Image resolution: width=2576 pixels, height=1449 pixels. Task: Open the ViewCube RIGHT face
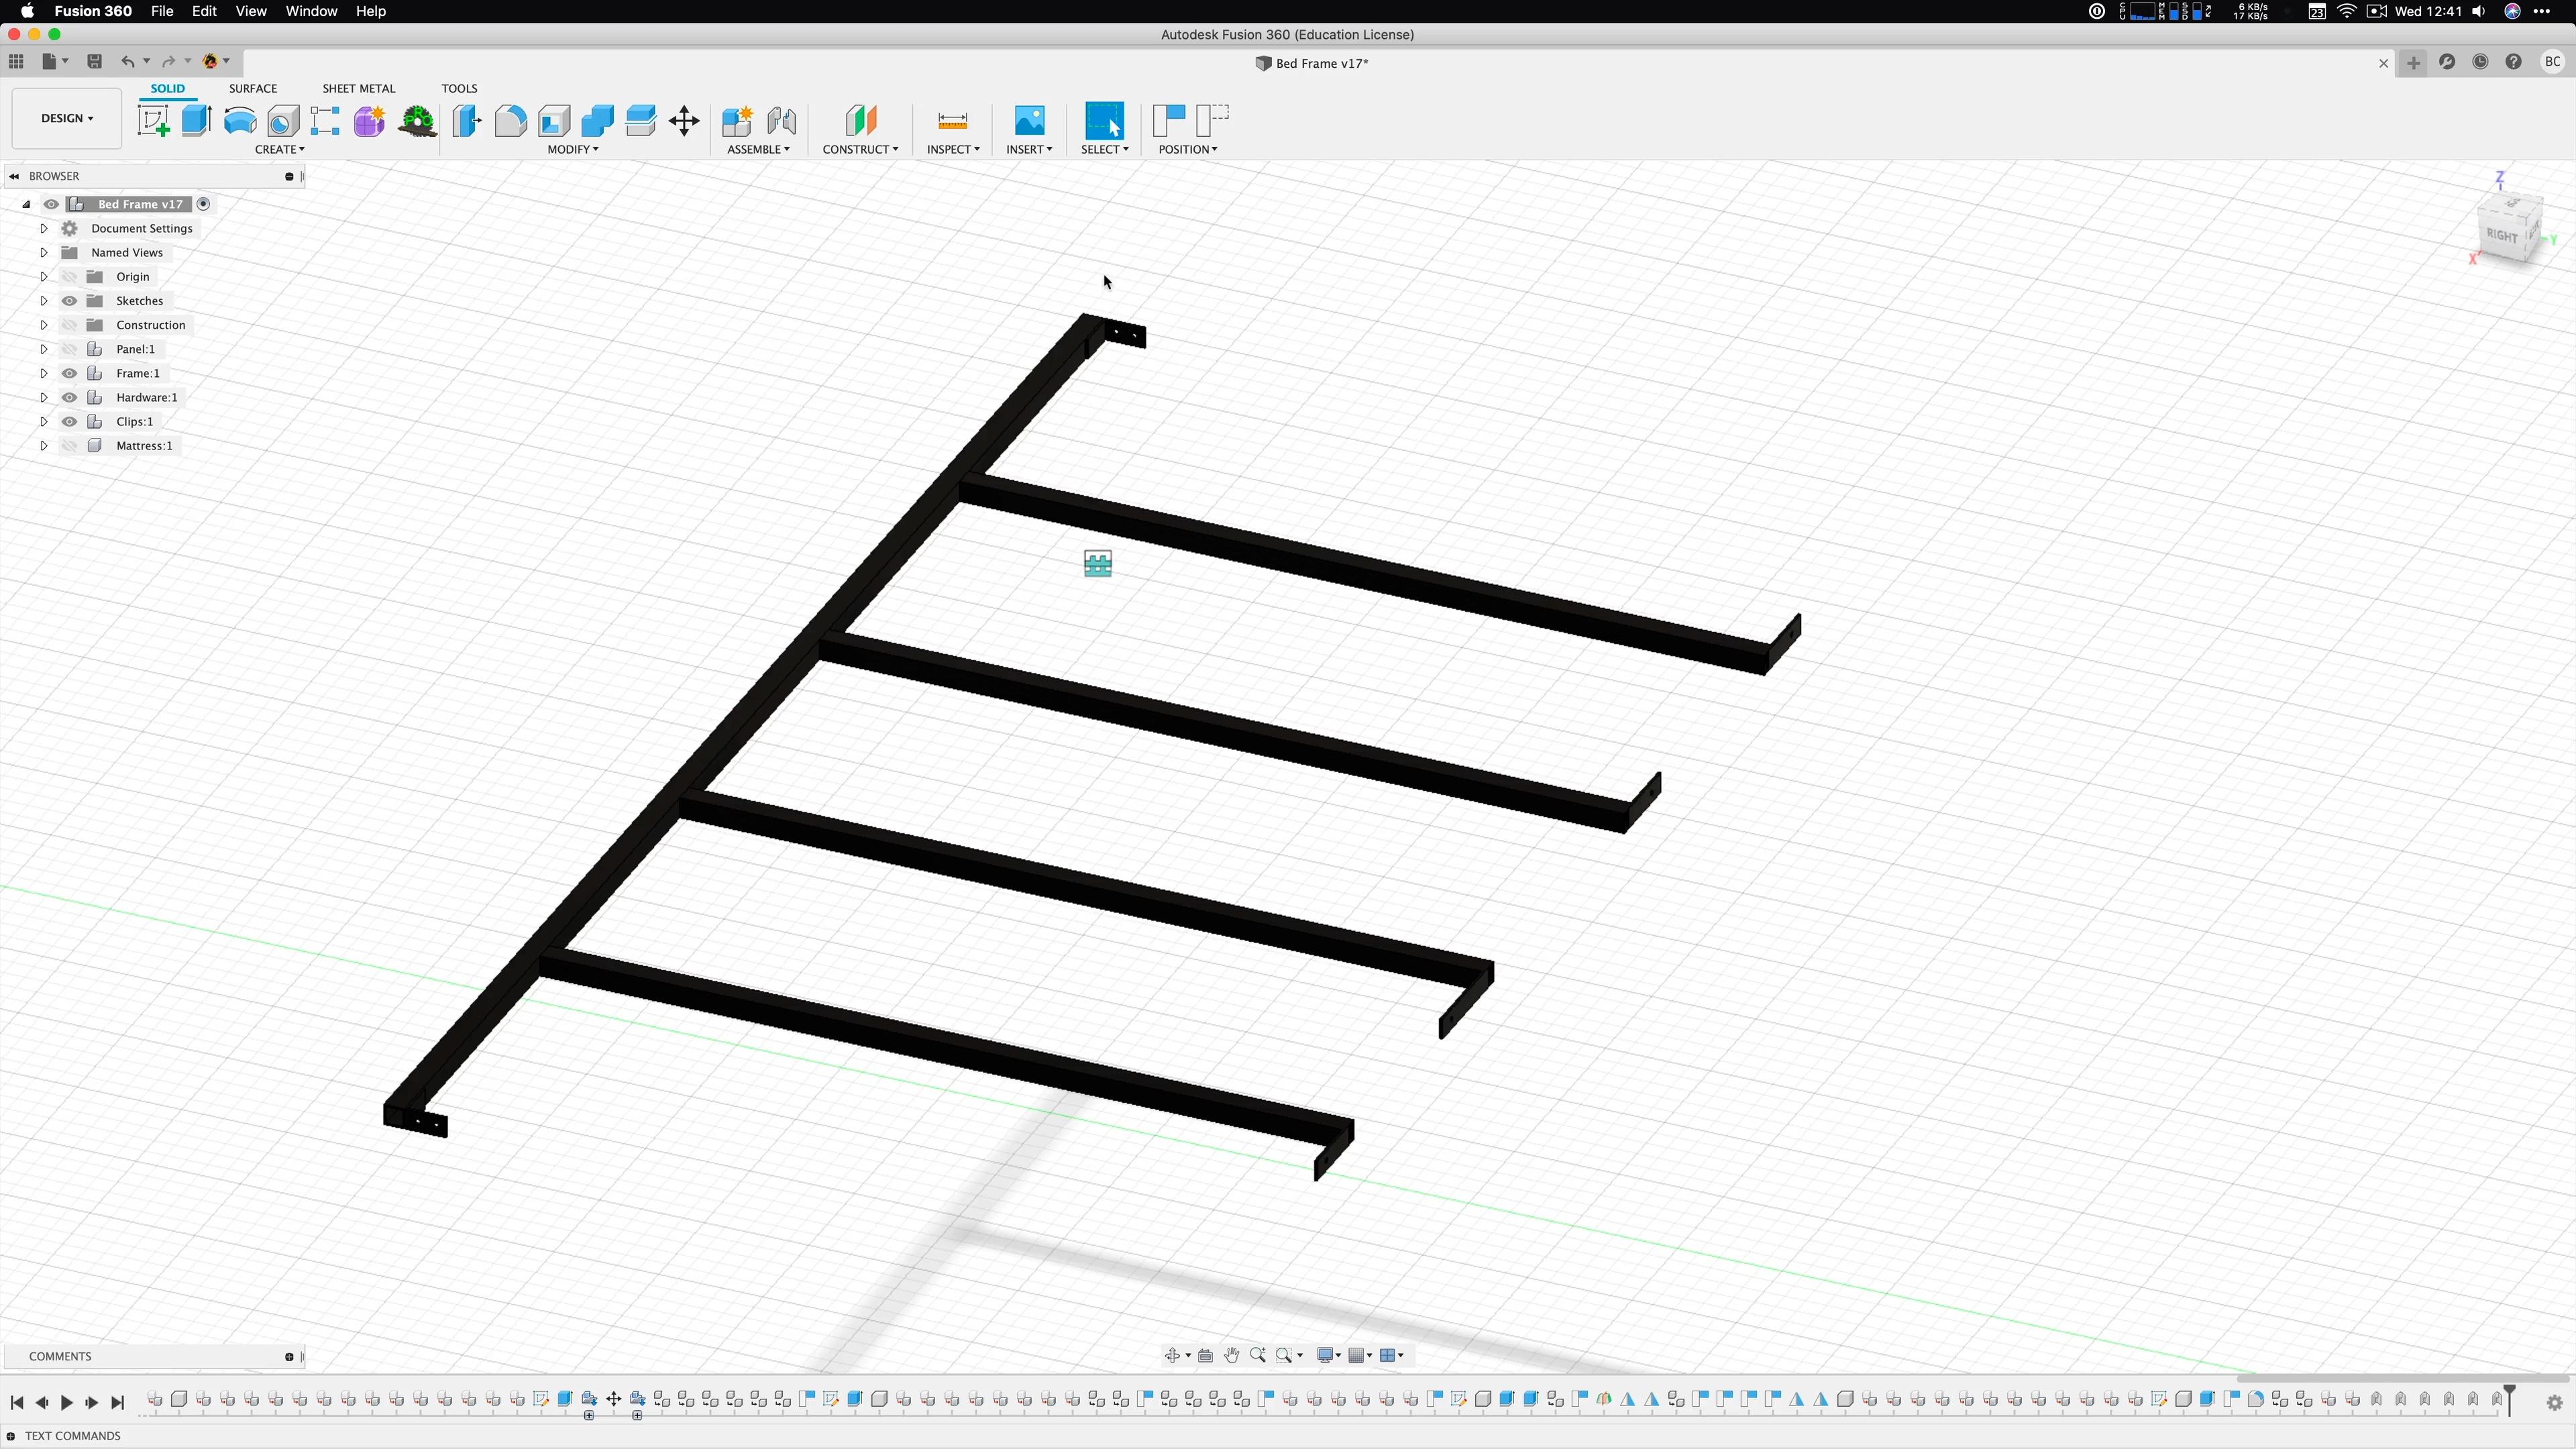click(2501, 236)
